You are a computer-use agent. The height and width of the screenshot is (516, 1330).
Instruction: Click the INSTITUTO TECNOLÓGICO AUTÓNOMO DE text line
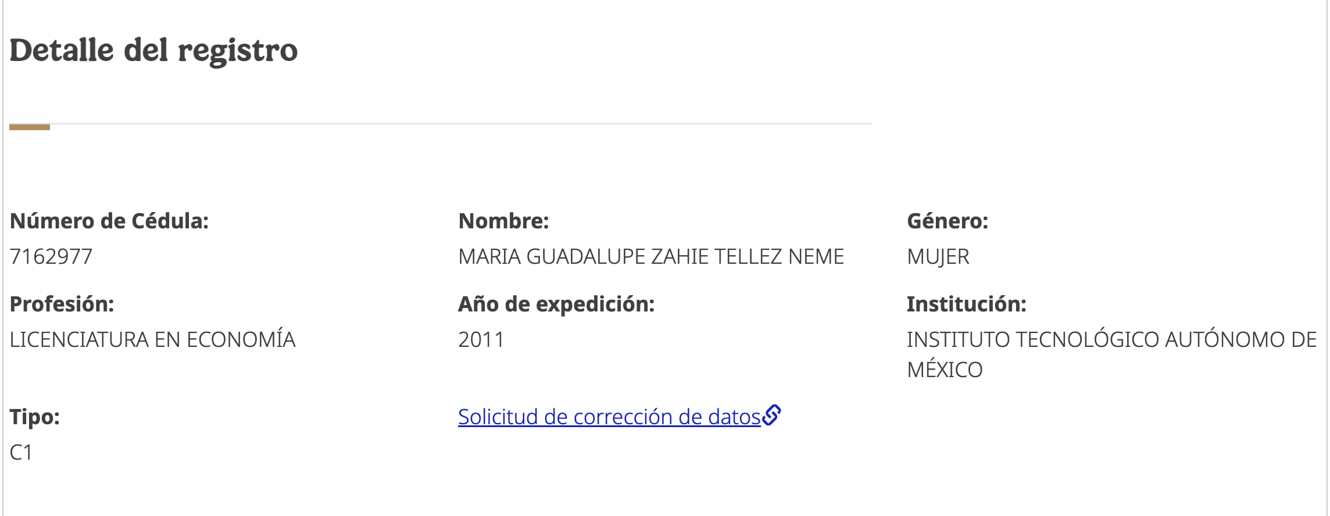1111,340
